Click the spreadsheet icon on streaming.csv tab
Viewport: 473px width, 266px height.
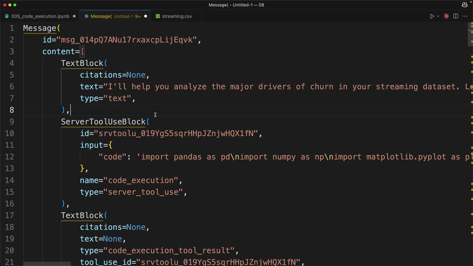click(x=158, y=16)
